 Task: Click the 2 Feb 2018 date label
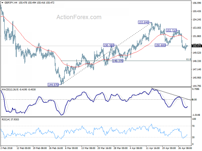click(x=7, y=148)
